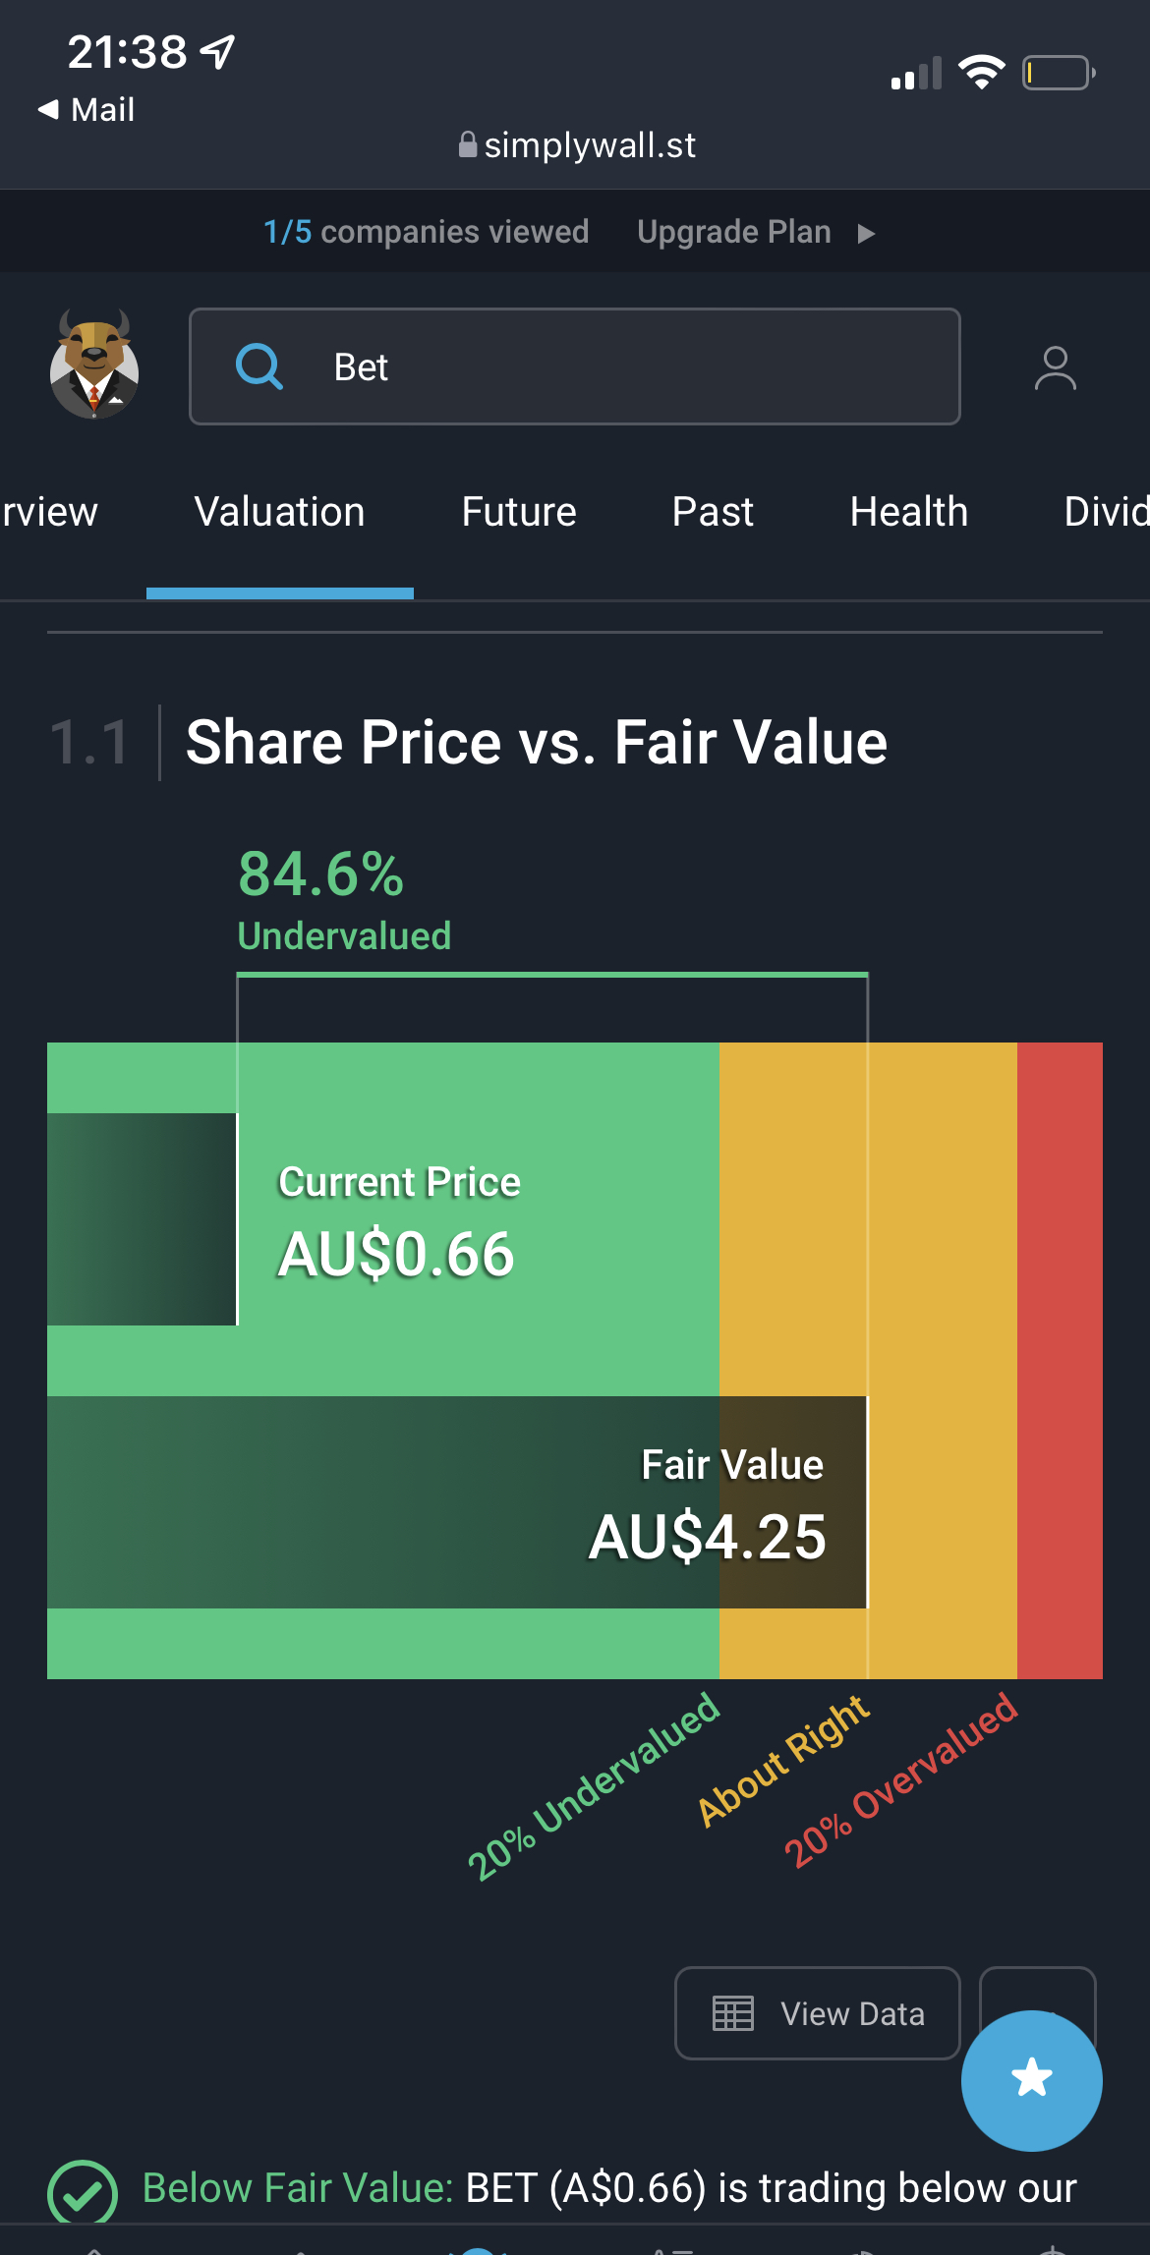Expand the Upgrade Plan arrow
This screenshot has height=2255, width=1150.
(x=866, y=233)
